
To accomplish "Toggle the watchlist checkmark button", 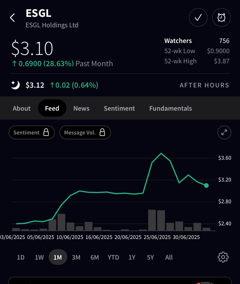I will point(198,18).
